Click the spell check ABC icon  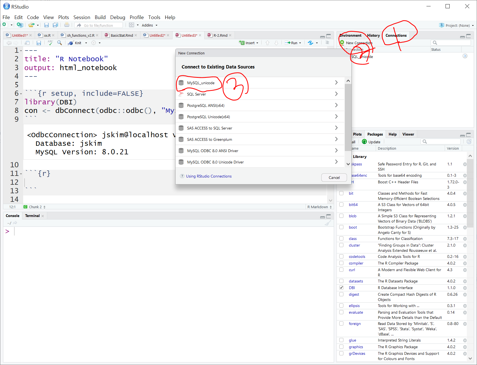tap(50, 43)
